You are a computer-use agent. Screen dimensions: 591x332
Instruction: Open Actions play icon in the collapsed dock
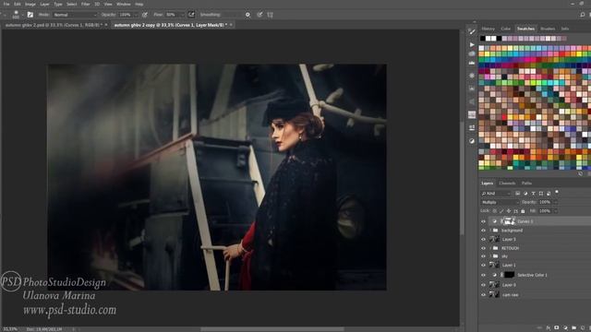click(x=472, y=44)
